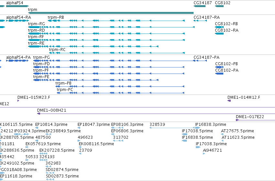Image resolution: width=275 pixels, height=181 pixels.
Task: Open EST AT11623.5prime
Action: (x=238, y=137)
